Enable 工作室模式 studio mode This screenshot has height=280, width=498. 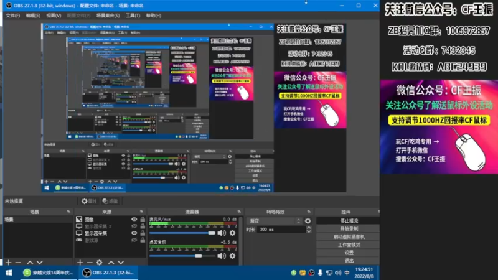click(348, 245)
